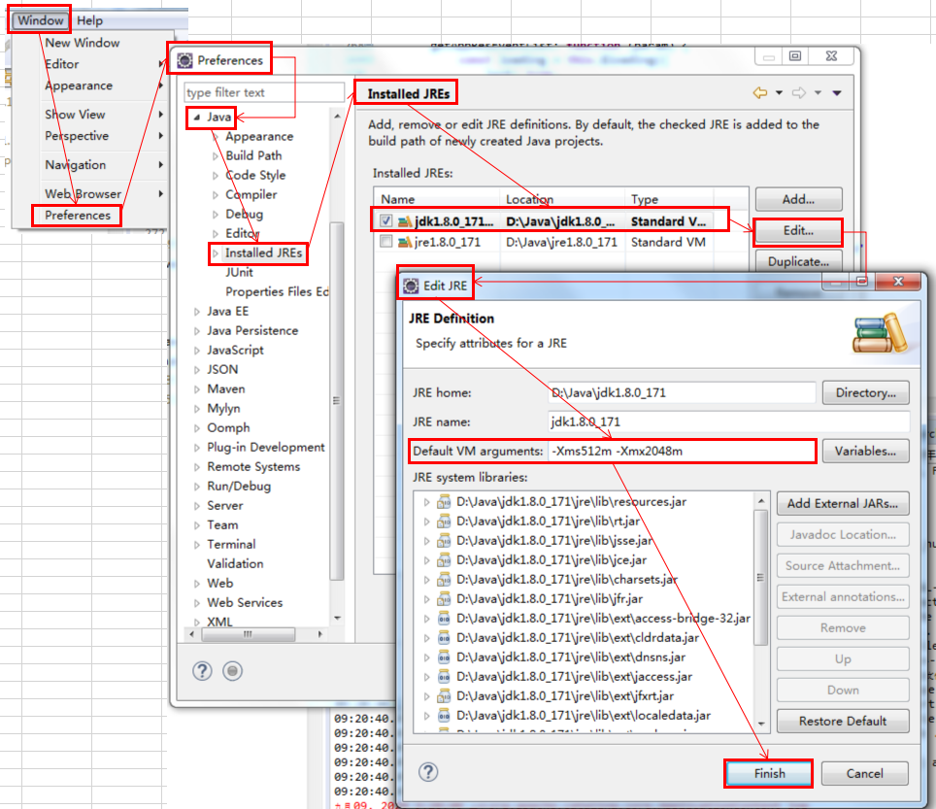Image resolution: width=936 pixels, height=809 pixels.
Task: Click Restore Default button
Action: [843, 722]
